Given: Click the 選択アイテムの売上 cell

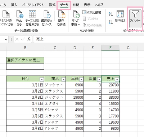Looking at the screenshot, I should tap(25, 60).
